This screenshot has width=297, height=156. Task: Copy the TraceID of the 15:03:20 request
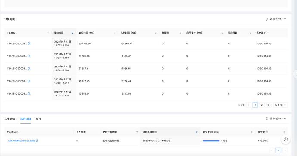(28, 94)
